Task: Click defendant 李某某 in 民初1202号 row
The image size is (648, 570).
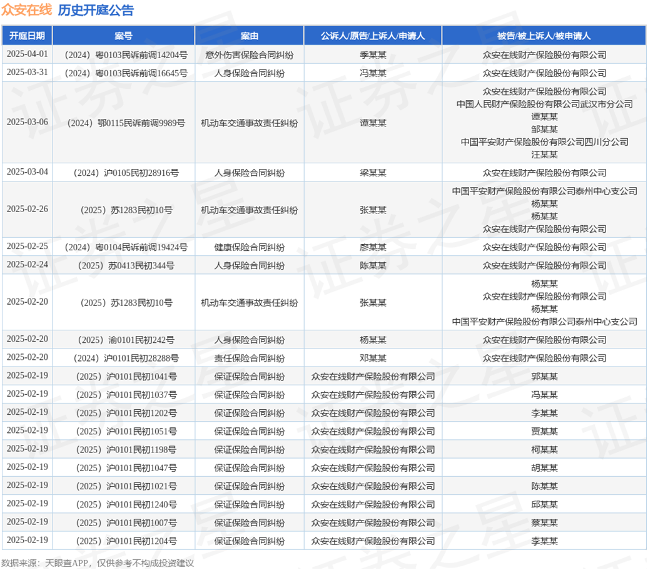Action: point(544,413)
